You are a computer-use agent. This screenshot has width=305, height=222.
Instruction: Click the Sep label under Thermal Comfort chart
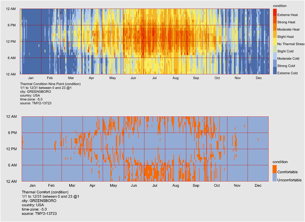coord(196,186)
